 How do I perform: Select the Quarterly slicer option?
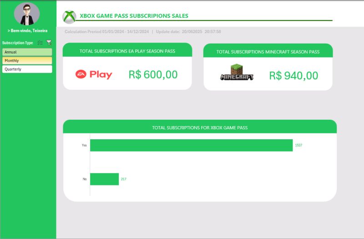(x=27, y=69)
